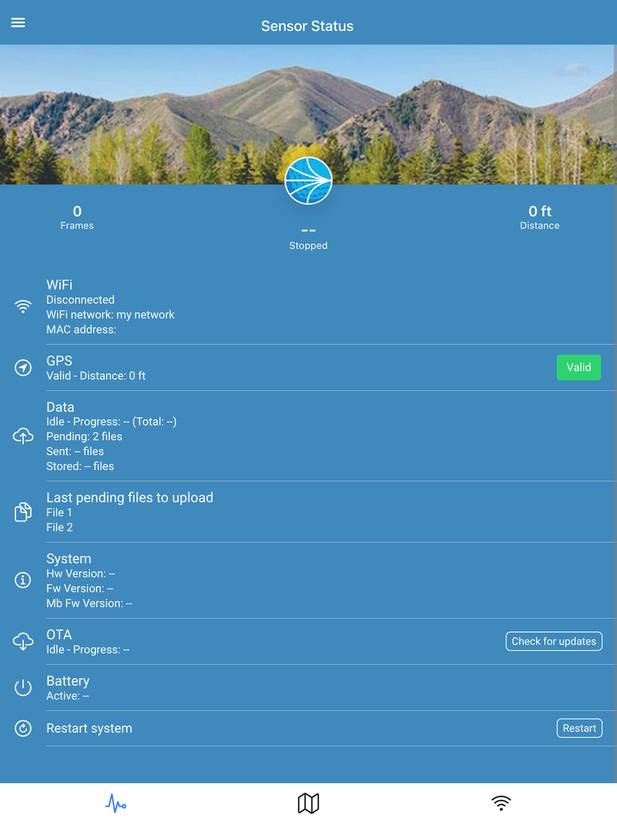Click 'Stored: -- files' text
Viewport: 617px width, 823px height.
coord(80,466)
